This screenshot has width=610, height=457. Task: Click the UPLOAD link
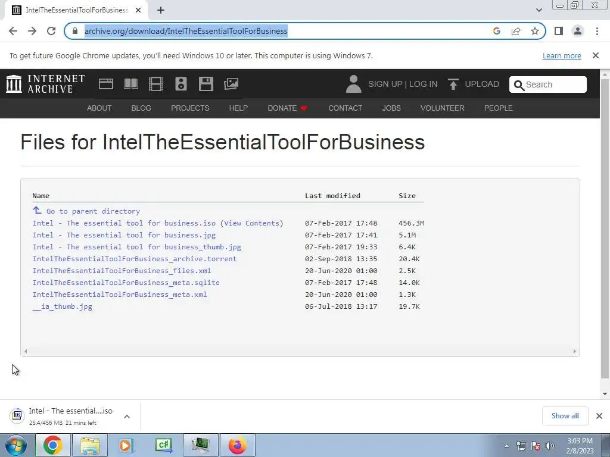(x=482, y=84)
